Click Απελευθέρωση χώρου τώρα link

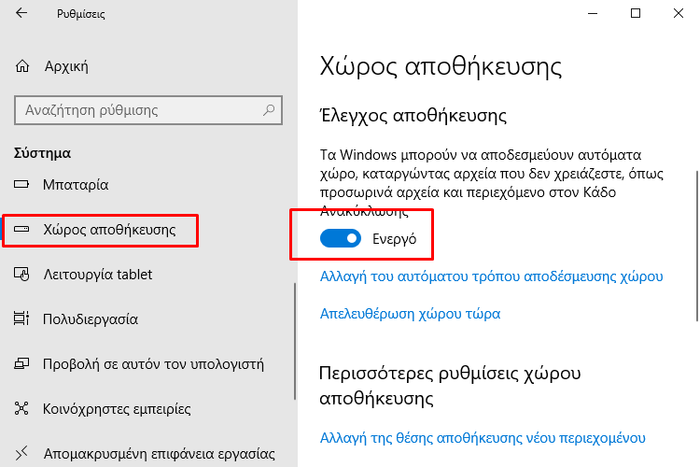tap(411, 314)
